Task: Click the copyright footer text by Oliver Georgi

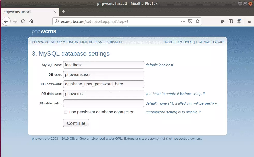Action: 117,139
